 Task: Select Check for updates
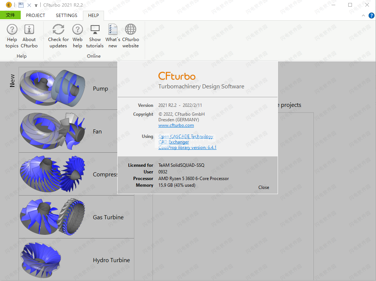[x=58, y=35]
